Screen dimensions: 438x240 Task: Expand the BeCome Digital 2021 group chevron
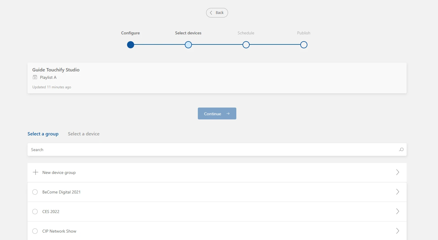[x=398, y=192]
